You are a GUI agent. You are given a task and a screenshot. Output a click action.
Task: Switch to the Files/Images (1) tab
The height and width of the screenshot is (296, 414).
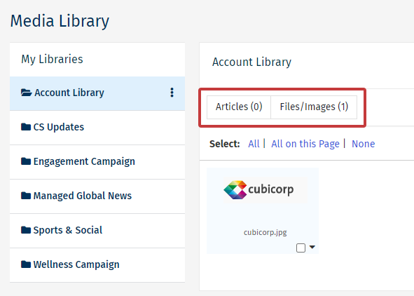pyautogui.click(x=314, y=107)
